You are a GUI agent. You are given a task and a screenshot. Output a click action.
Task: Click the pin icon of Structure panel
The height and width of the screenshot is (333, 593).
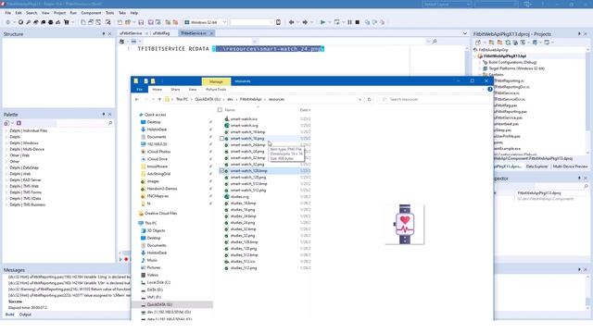[x=104, y=34]
